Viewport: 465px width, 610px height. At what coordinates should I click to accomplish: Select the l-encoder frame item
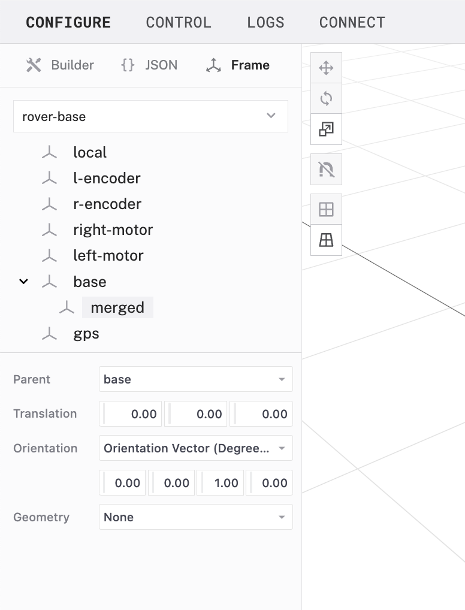pos(107,179)
